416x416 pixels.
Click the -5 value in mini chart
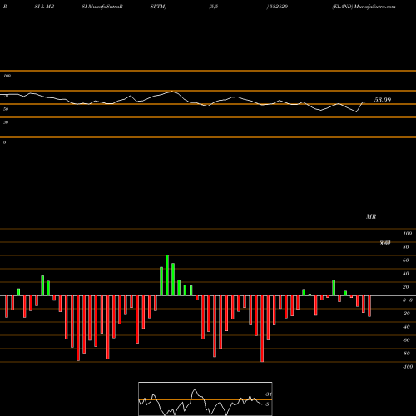[x=267, y=404]
